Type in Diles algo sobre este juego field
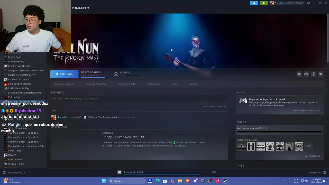329x185 pixels. tap(139, 98)
